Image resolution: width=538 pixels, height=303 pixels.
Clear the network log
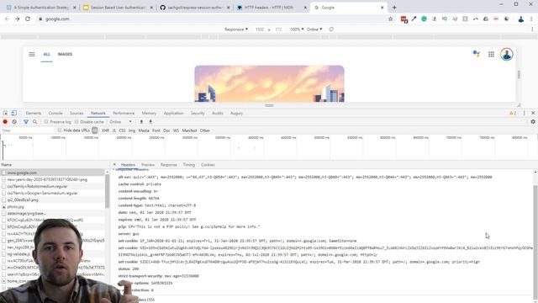pos(14,121)
